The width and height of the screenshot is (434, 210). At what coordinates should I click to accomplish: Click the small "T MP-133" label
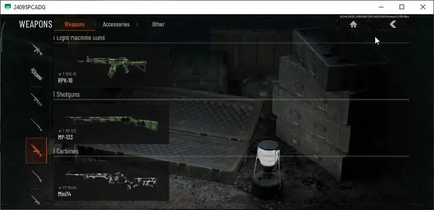tap(67, 131)
